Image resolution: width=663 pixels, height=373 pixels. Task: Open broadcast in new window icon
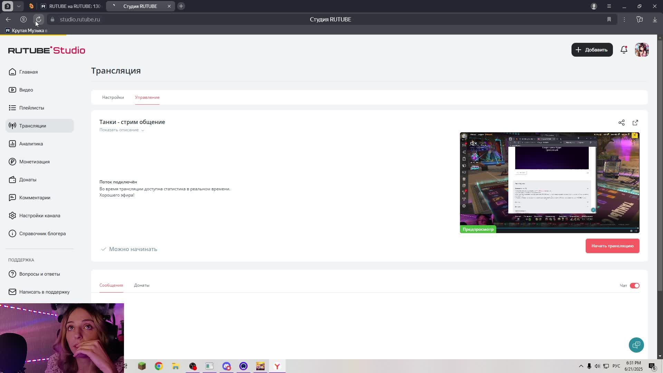tap(635, 123)
